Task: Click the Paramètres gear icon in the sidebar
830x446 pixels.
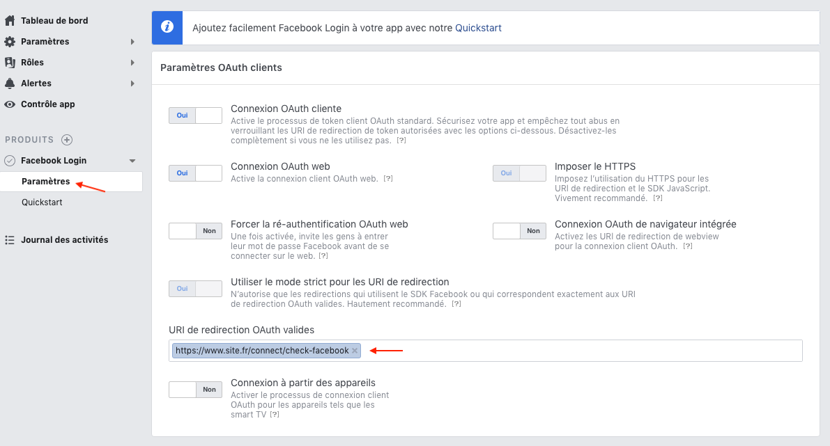Action: [x=10, y=42]
